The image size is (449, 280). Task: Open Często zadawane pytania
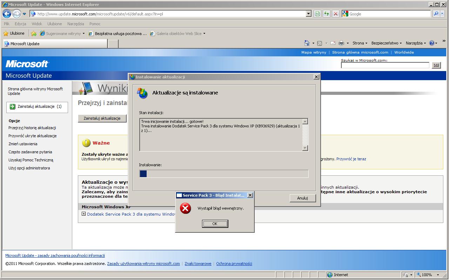pos(30,152)
